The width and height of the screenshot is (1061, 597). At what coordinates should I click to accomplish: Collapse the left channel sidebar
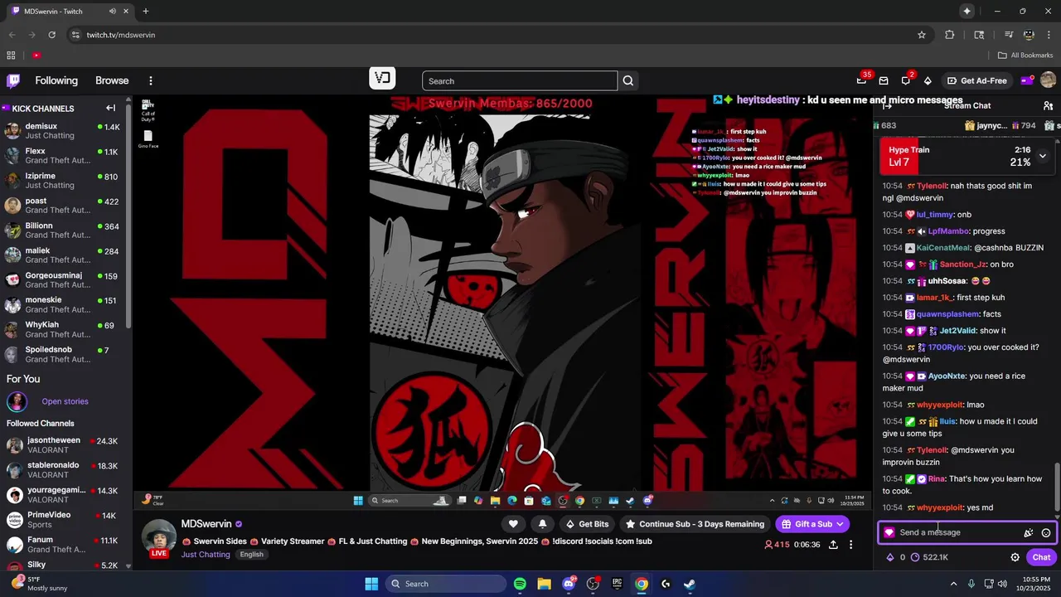click(x=110, y=108)
